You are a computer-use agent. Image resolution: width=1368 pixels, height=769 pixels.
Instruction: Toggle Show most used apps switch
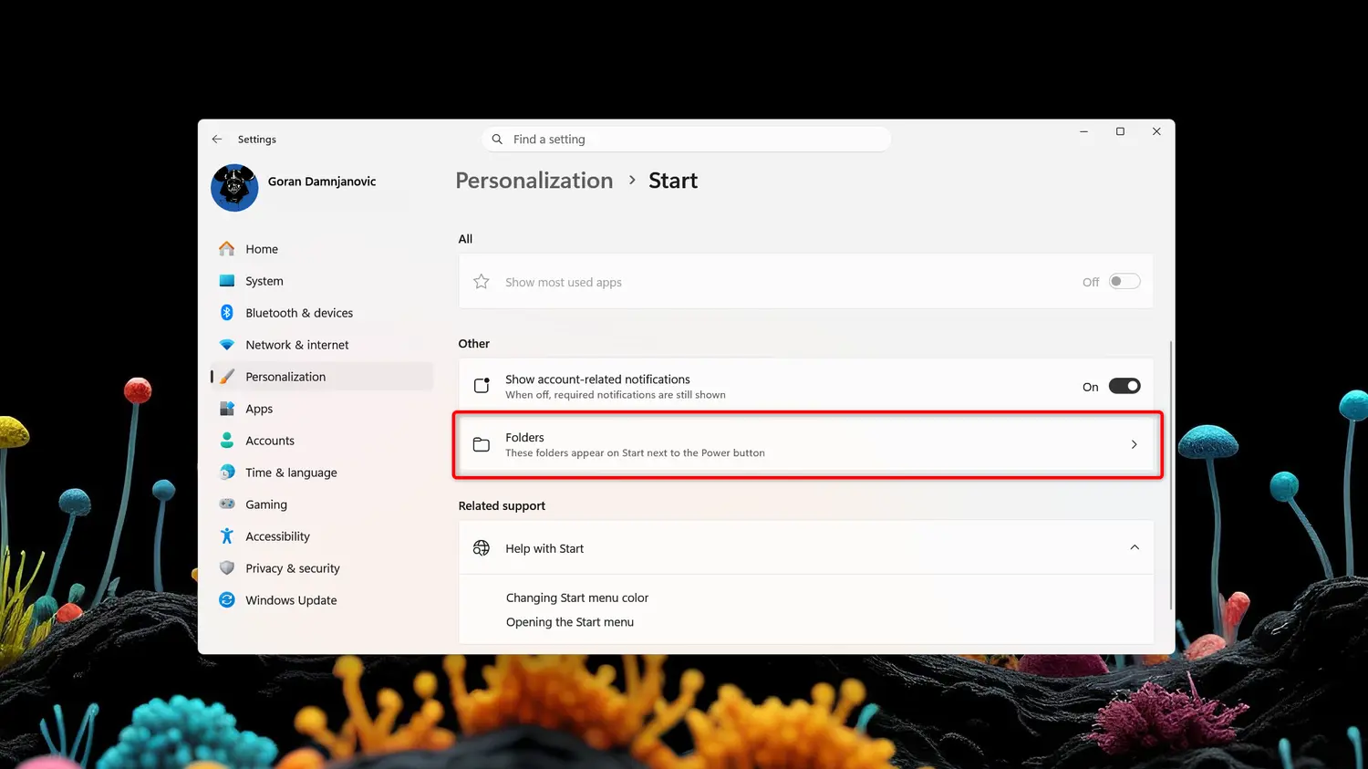pyautogui.click(x=1124, y=282)
